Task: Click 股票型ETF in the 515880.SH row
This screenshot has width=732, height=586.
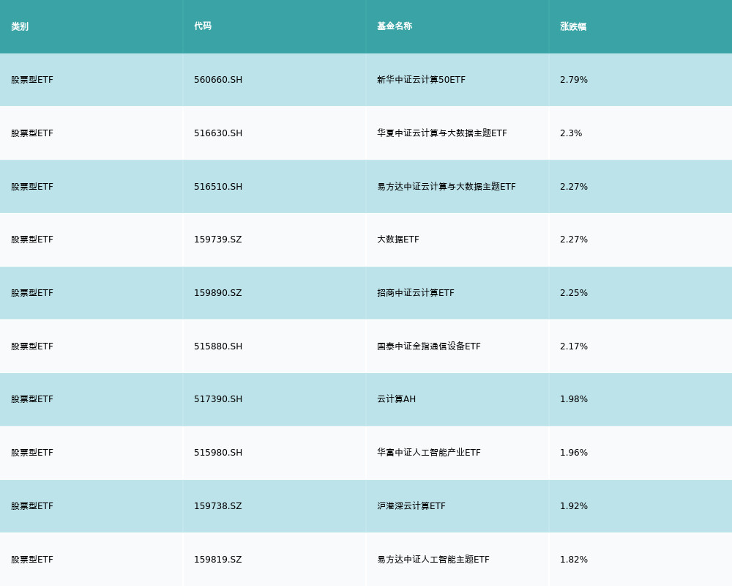Action: click(32, 346)
